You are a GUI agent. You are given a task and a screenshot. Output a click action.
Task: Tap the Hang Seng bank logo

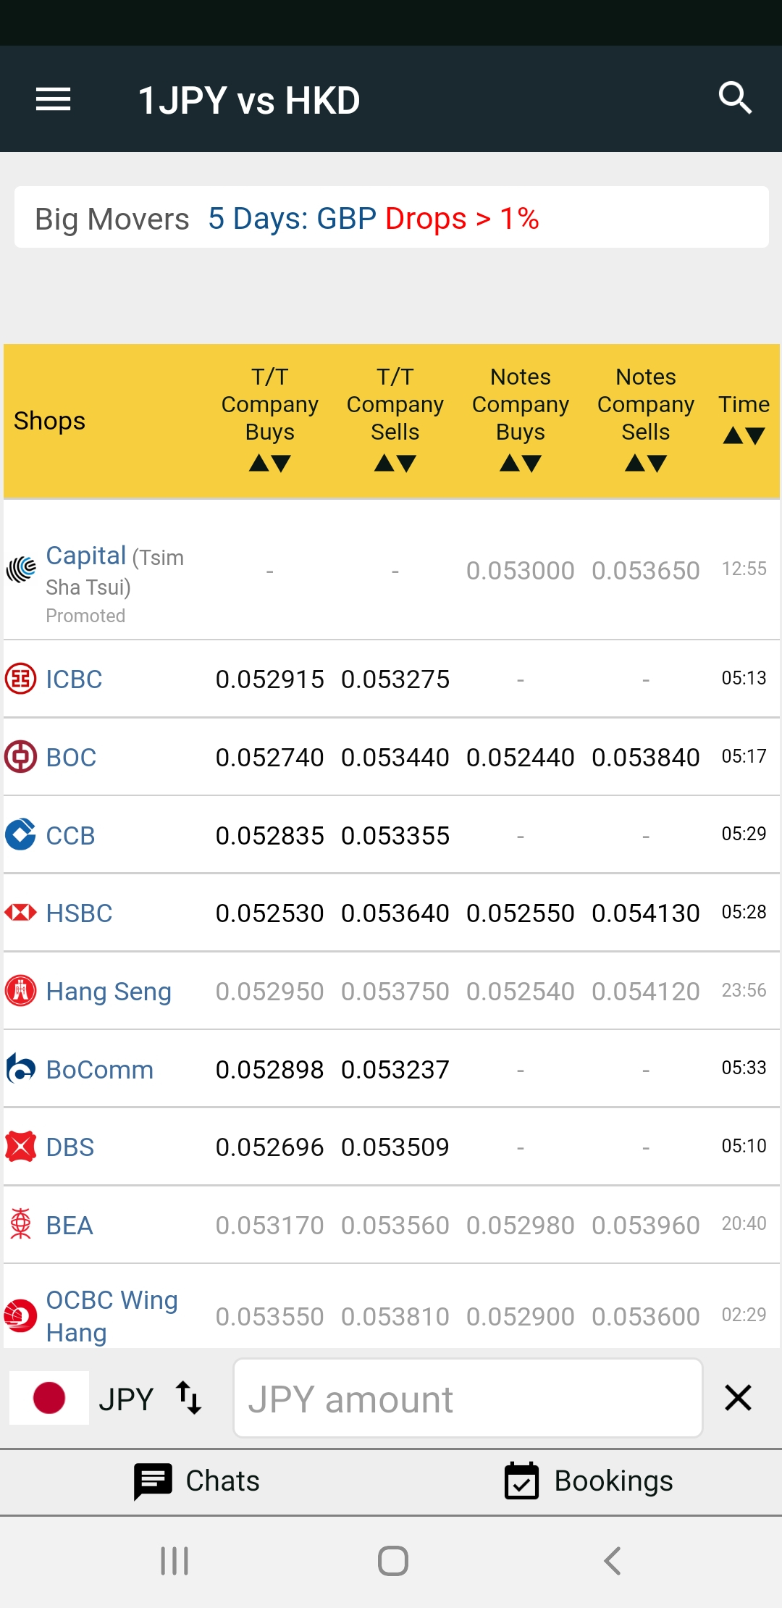(x=21, y=991)
